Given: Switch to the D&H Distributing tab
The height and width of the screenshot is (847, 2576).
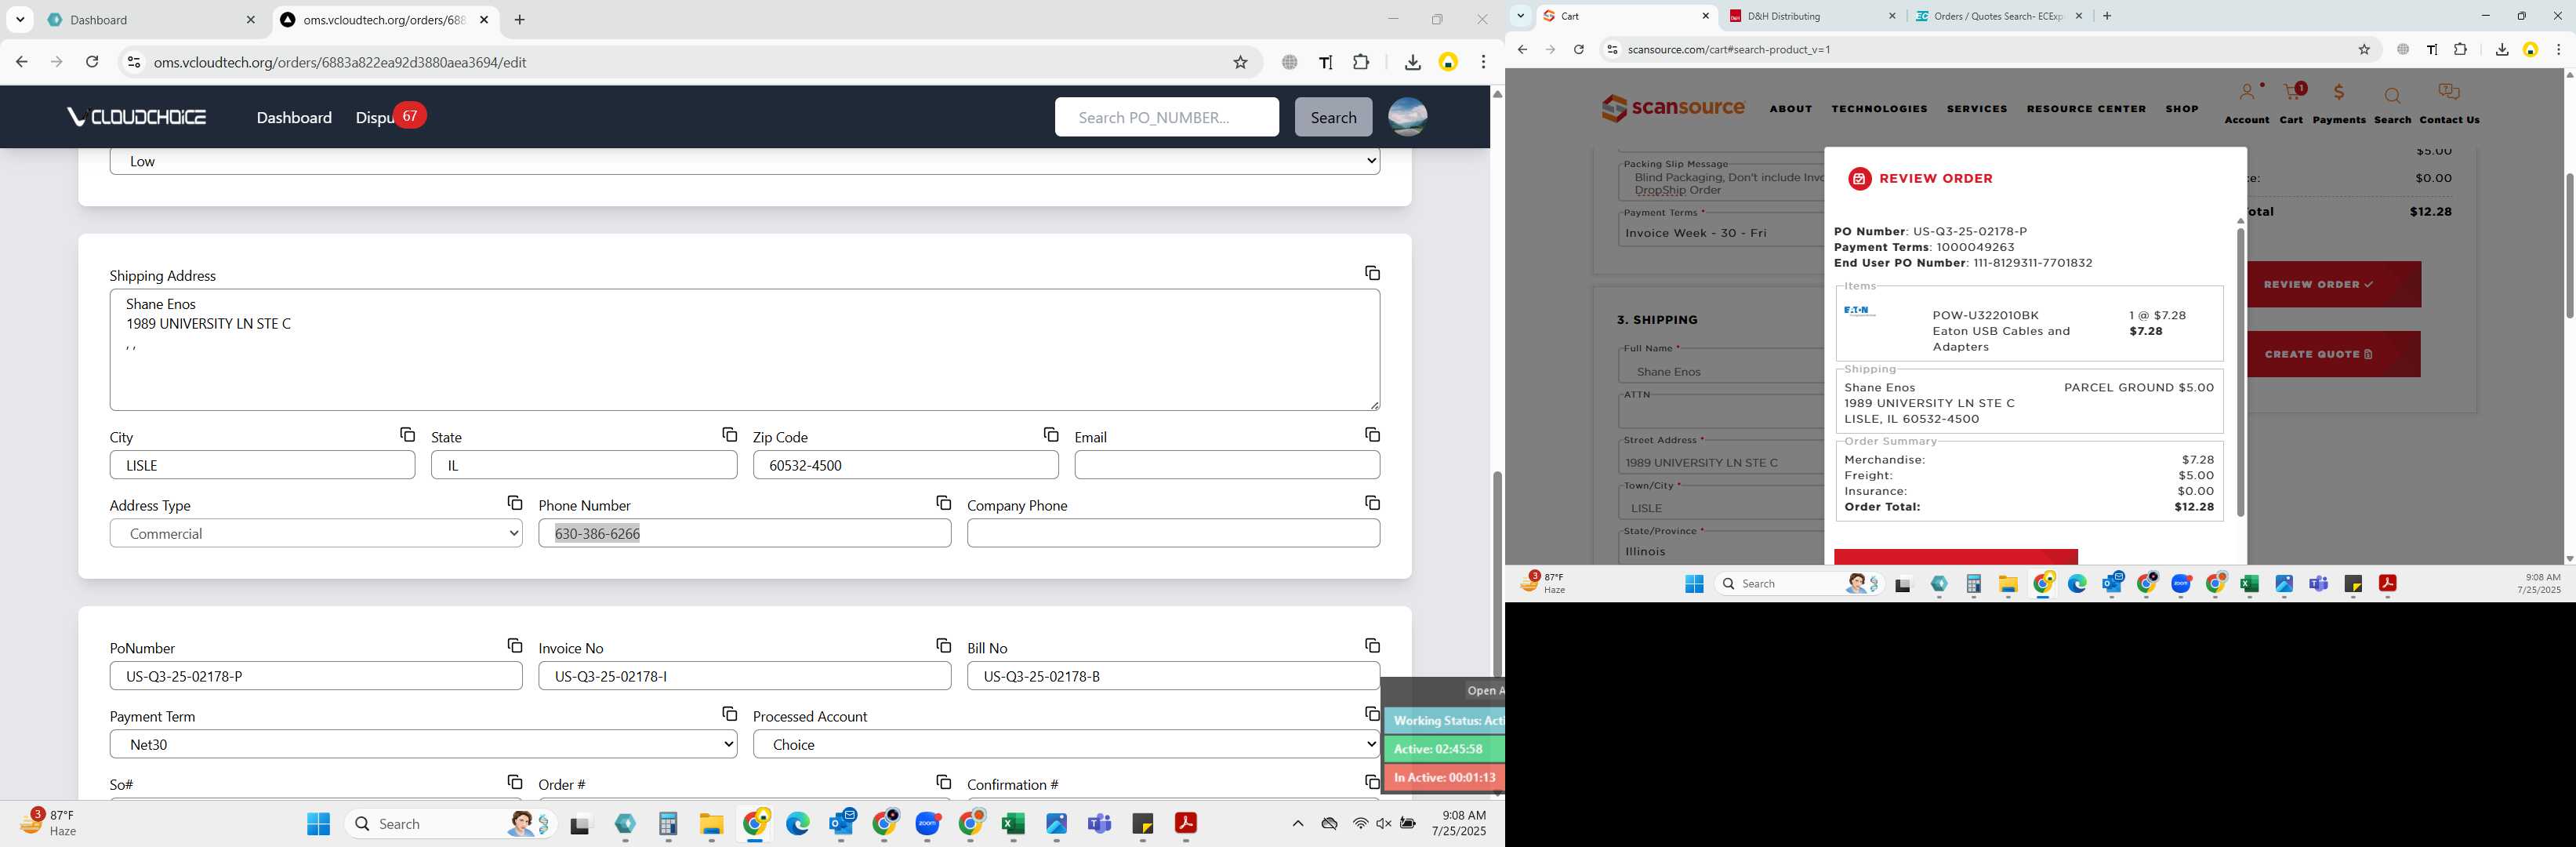Looking at the screenshot, I should point(1811,16).
